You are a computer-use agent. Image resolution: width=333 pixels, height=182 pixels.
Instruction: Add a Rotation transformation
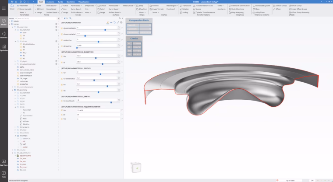[x=184, y=9]
